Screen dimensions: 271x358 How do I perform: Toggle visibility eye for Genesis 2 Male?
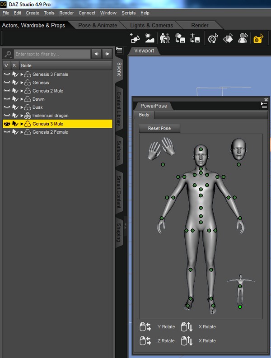7,91
